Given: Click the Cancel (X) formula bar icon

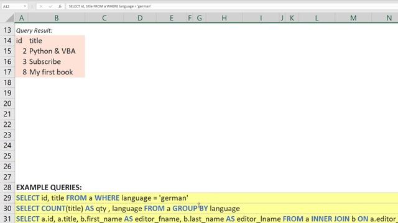Looking at the screenshot, I should tap(41, 6).
